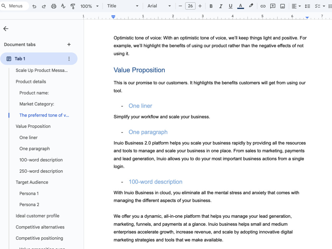The image size is (332, 249).
Task: Open the Arial font dropdown
Action: (159, 6)
